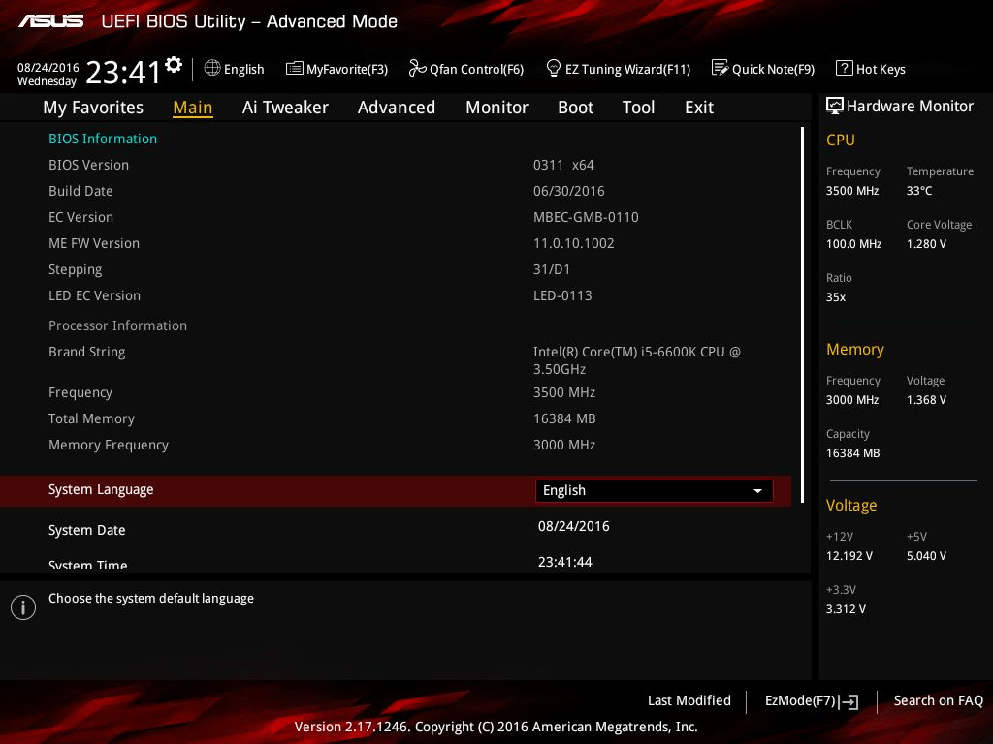Click the Hot Keys question mark icon
The image size is (993, 744).
pyautogui.click(x=844, y=69)
